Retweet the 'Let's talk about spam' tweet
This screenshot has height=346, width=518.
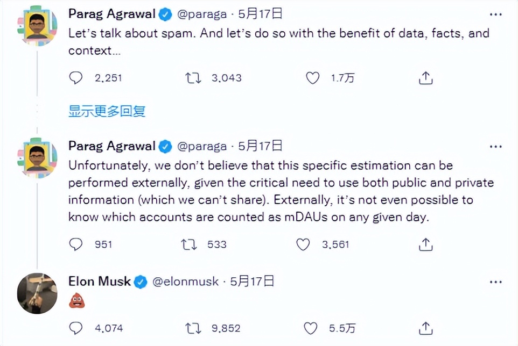(193, 78)
